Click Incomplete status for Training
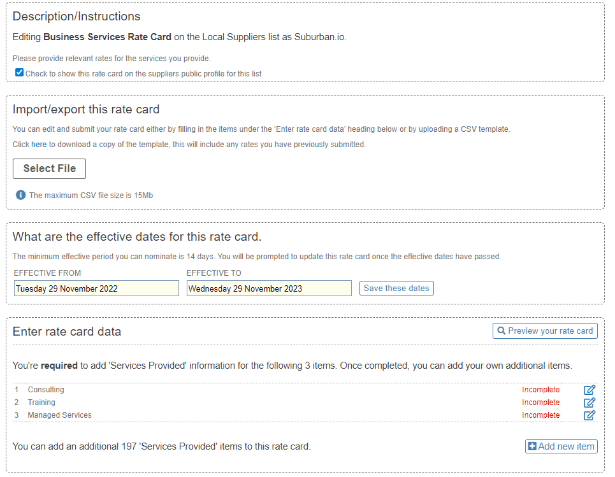 pyautogui.click(x=540, y=402)
